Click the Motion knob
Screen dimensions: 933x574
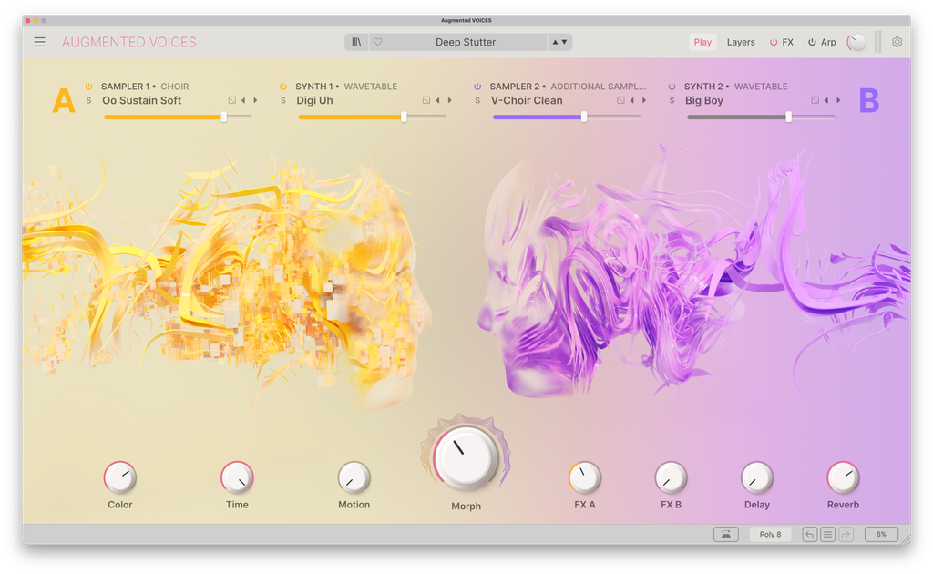point(354,477)
